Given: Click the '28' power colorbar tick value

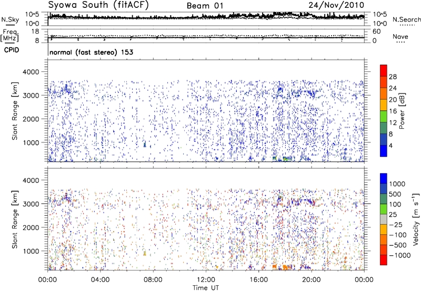Looking at the screenshot, I should click(393, 77).
